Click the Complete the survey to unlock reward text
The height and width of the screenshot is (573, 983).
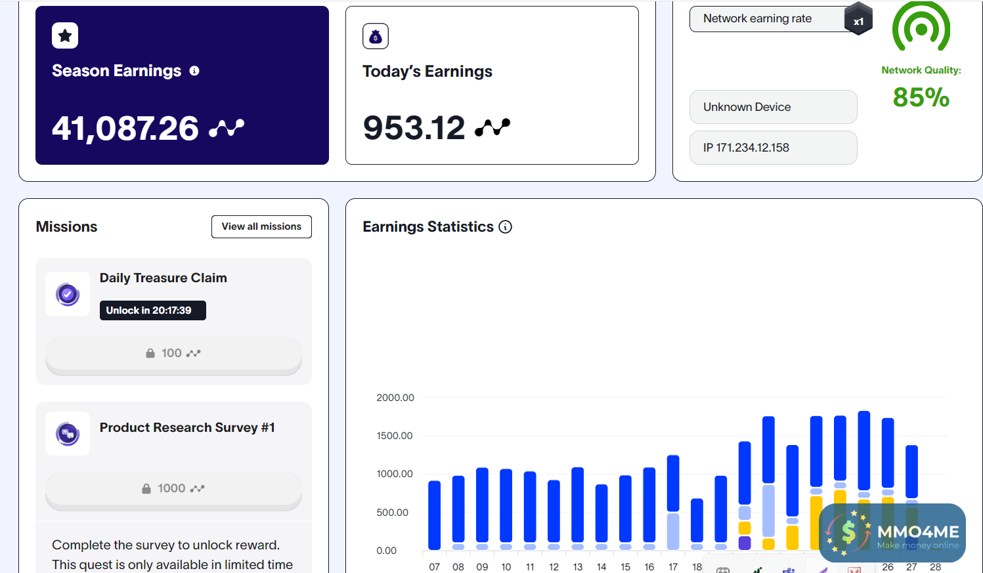pyautogui.click(x=166, y=545)
